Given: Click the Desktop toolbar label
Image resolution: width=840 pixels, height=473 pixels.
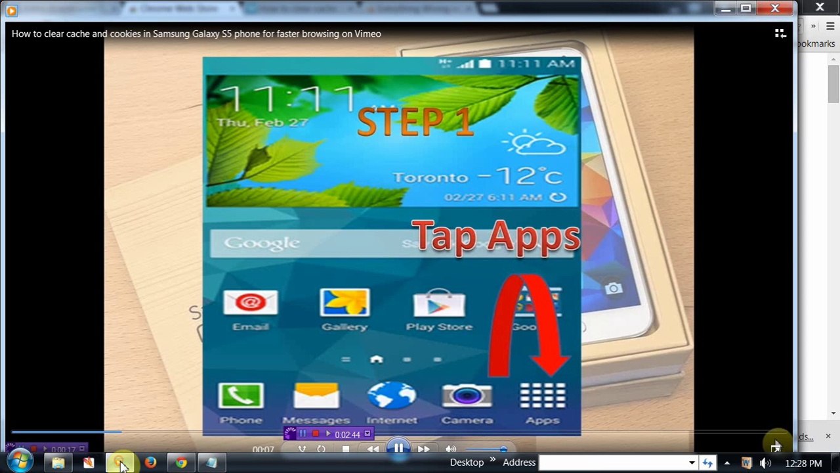Looking at the screenshot, I should (x=467, y=462).
